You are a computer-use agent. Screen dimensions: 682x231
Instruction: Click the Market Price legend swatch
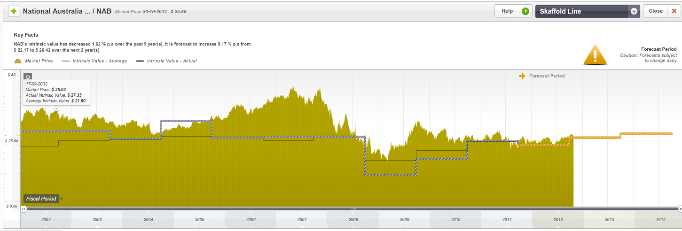coord(18,61)
